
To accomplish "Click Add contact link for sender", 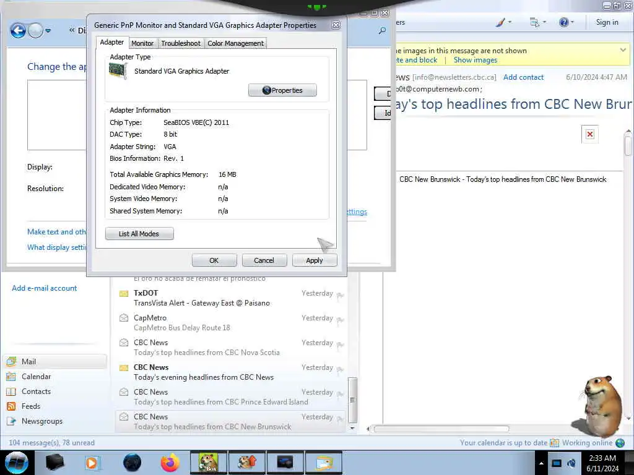I will click(523, 77).
